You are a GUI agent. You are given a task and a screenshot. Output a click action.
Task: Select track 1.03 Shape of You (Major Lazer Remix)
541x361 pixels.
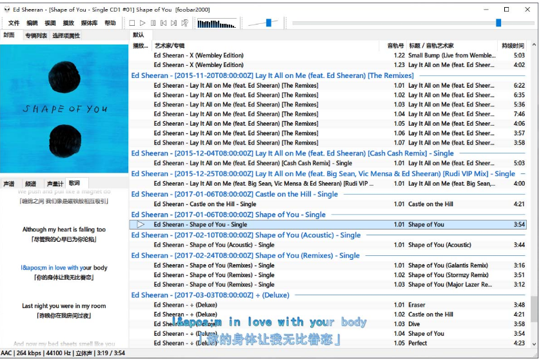tap(328, 284)
